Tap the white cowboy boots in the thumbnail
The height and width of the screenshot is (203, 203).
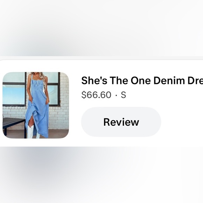pyautogui.click(x=33, y=131)
